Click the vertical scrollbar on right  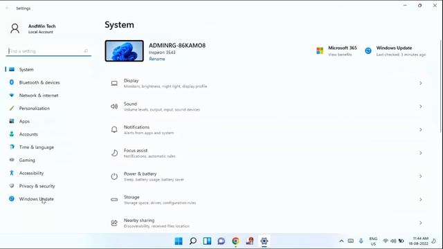(441, 86)
